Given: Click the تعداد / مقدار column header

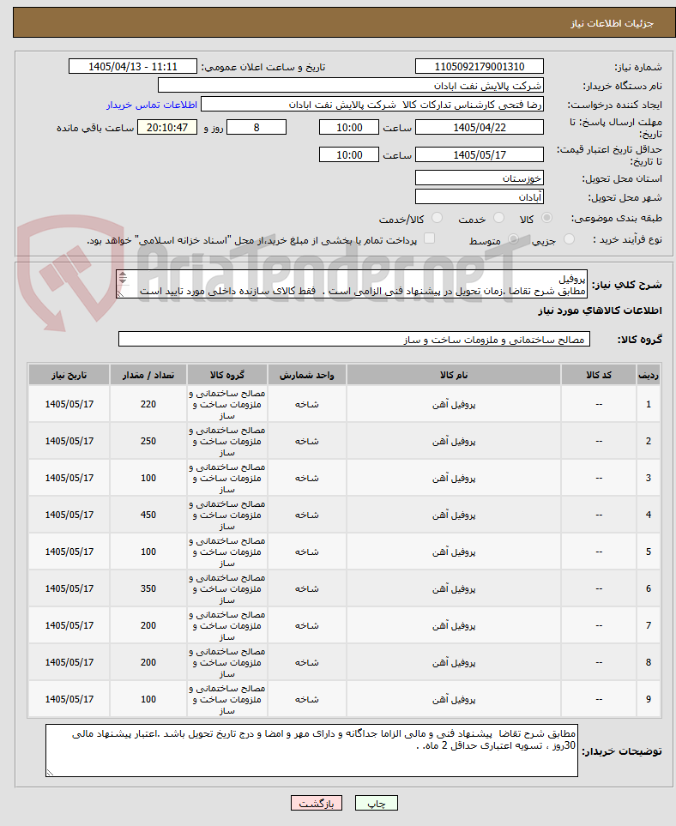Looking at the screenshot, I should [x=148, y=375].
